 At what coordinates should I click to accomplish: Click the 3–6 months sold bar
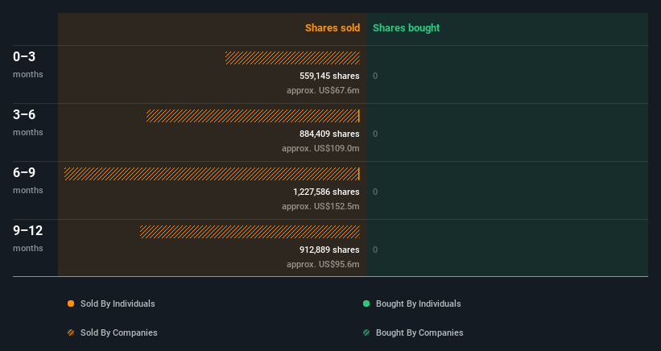(253, 116)
